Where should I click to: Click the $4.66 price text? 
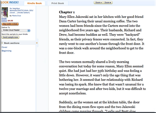pos(11,21)
